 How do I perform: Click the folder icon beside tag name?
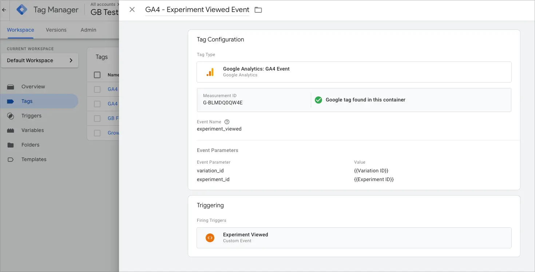(258, 10)
